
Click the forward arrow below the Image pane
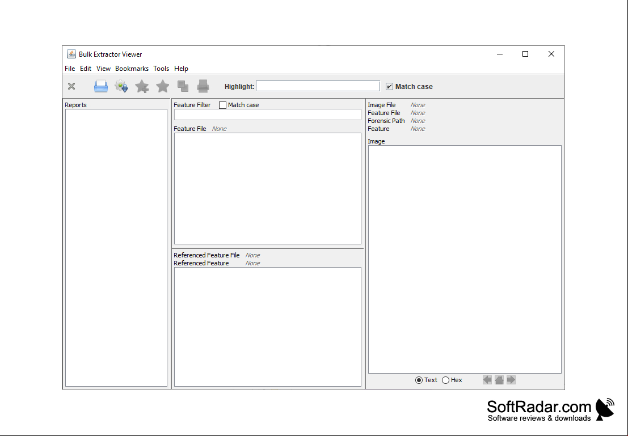(511, 380)
